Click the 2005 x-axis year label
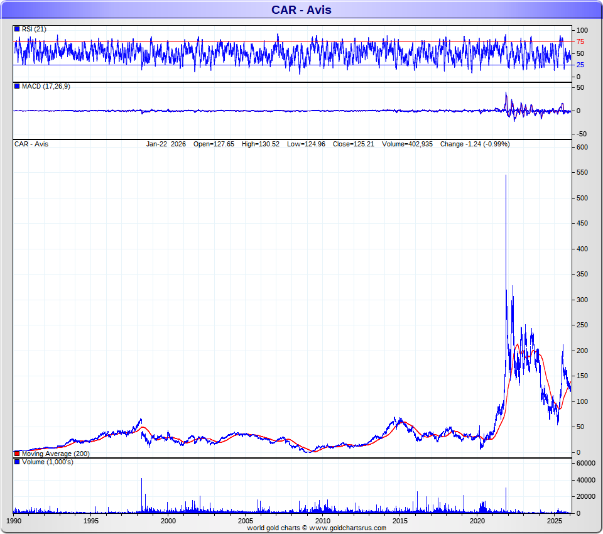The width and height of the screenshot is (603, 534). [246, 521]
